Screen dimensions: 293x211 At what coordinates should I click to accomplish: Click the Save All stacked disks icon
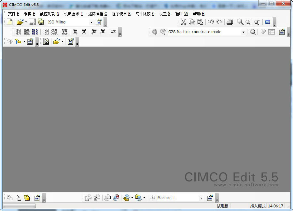[41, 22]
